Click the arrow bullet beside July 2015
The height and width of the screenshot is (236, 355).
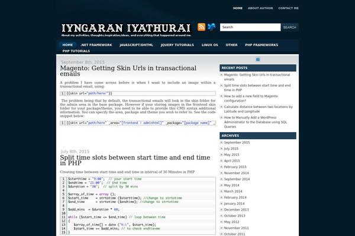[x=221, y=148]
